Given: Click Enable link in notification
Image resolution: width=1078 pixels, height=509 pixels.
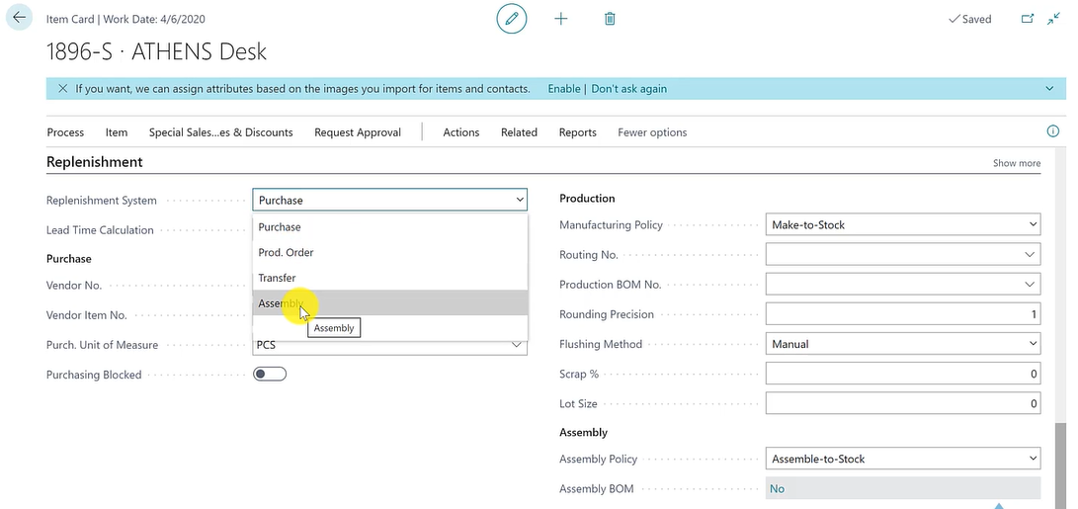Looking at the screenshot, I should (564, 89).
